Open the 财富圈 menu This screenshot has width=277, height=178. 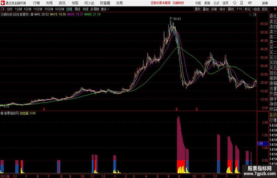point(105,3)
